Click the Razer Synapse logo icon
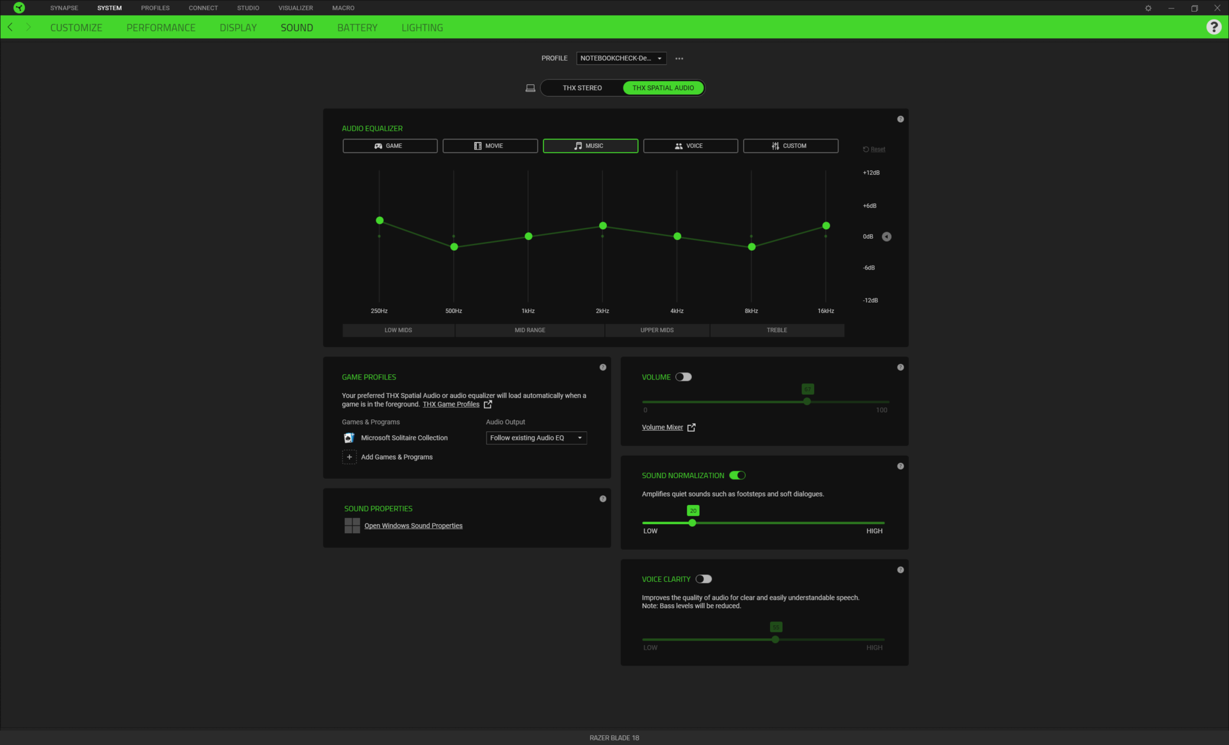This screenshot has height=745, width=1229. (19, 8)
